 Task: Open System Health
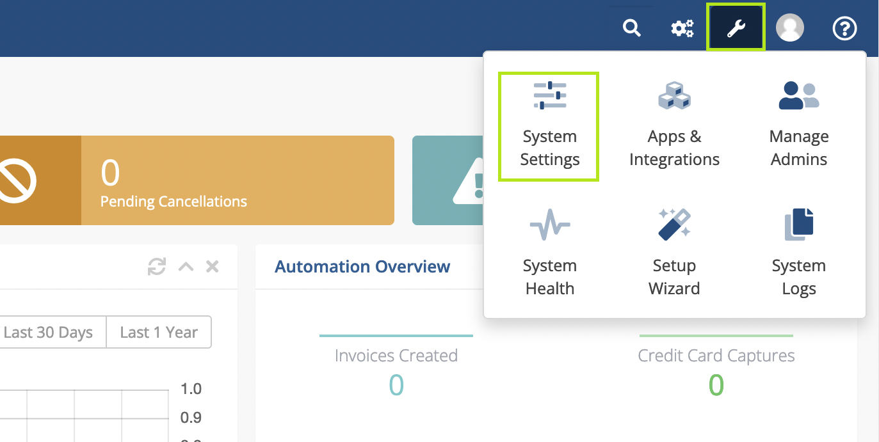[x=549, y=255]
